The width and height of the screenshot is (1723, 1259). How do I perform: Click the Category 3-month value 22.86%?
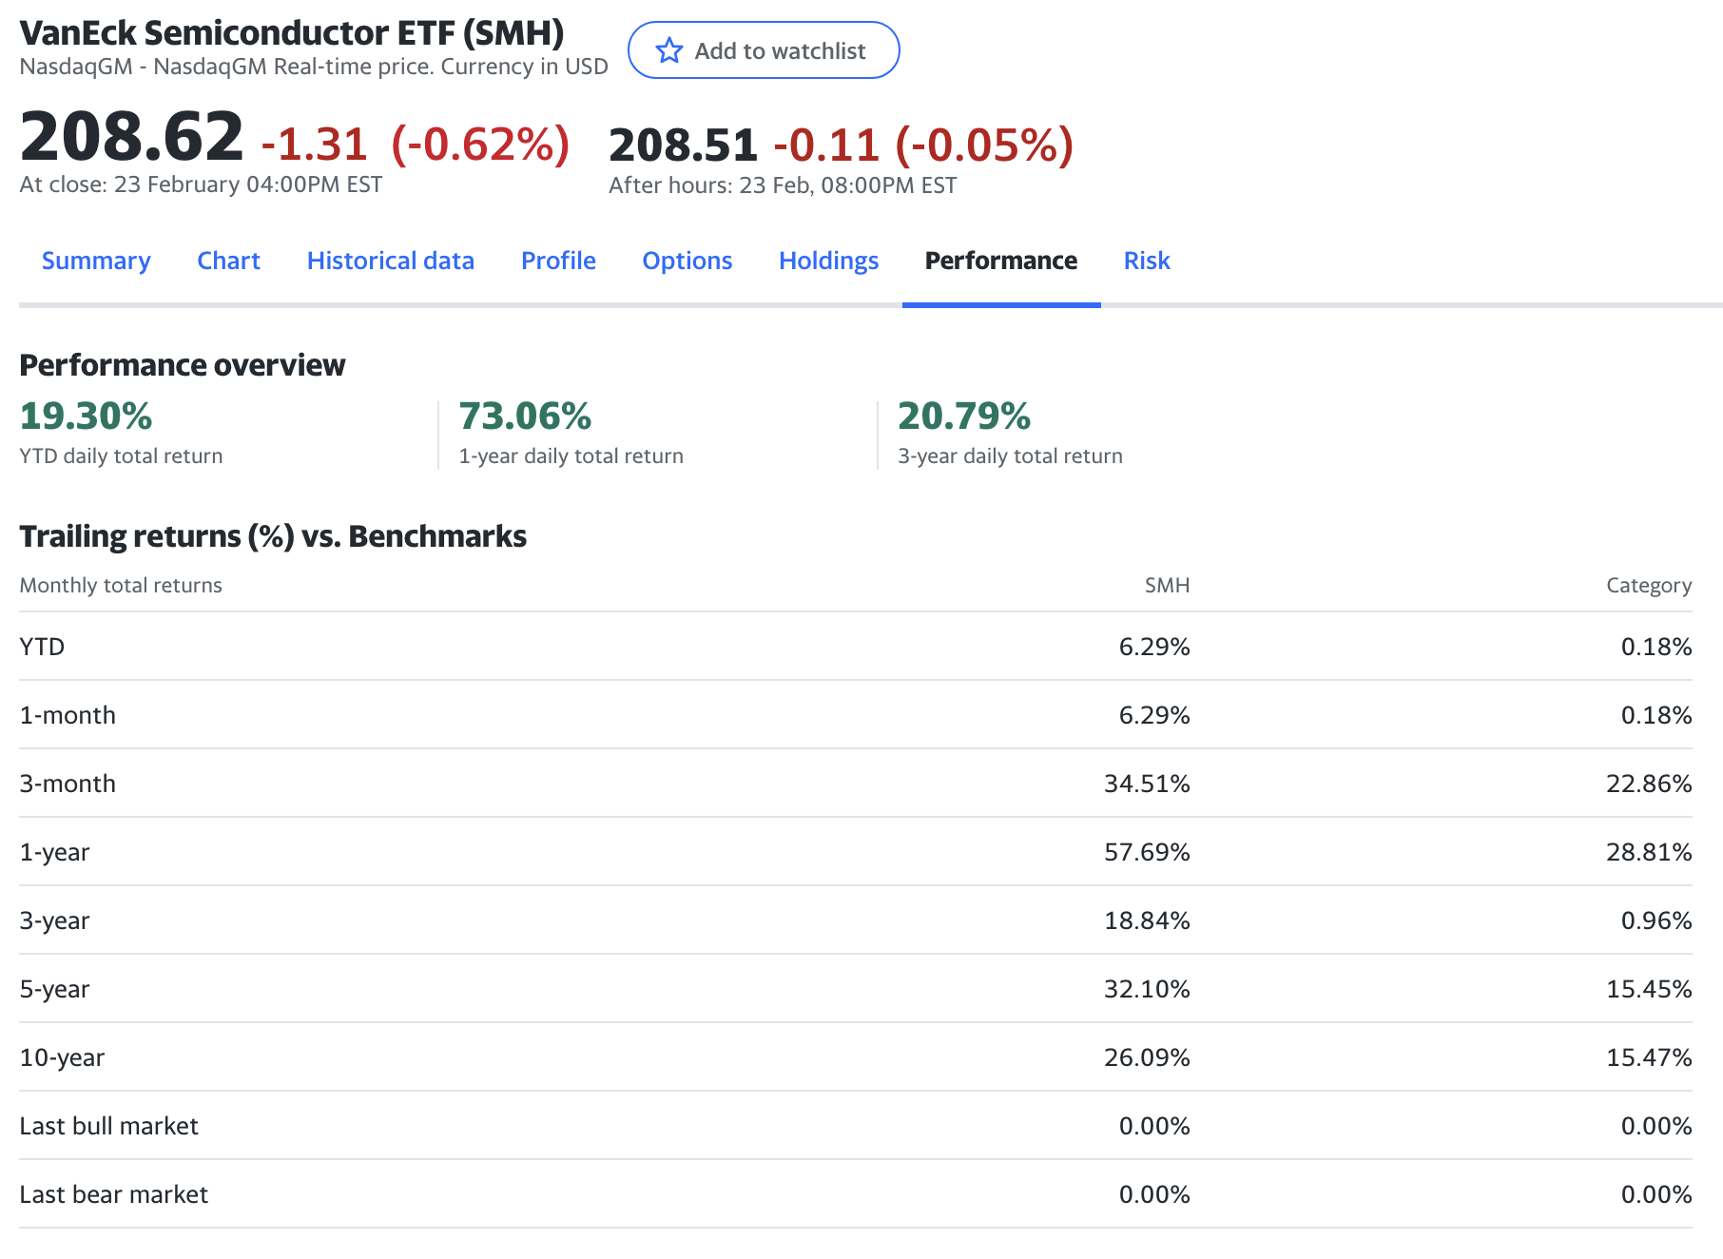1649,784
